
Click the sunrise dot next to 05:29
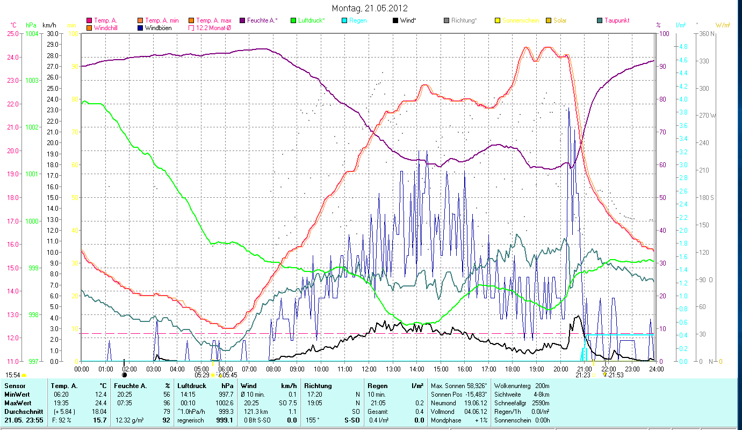pos(213,375)
